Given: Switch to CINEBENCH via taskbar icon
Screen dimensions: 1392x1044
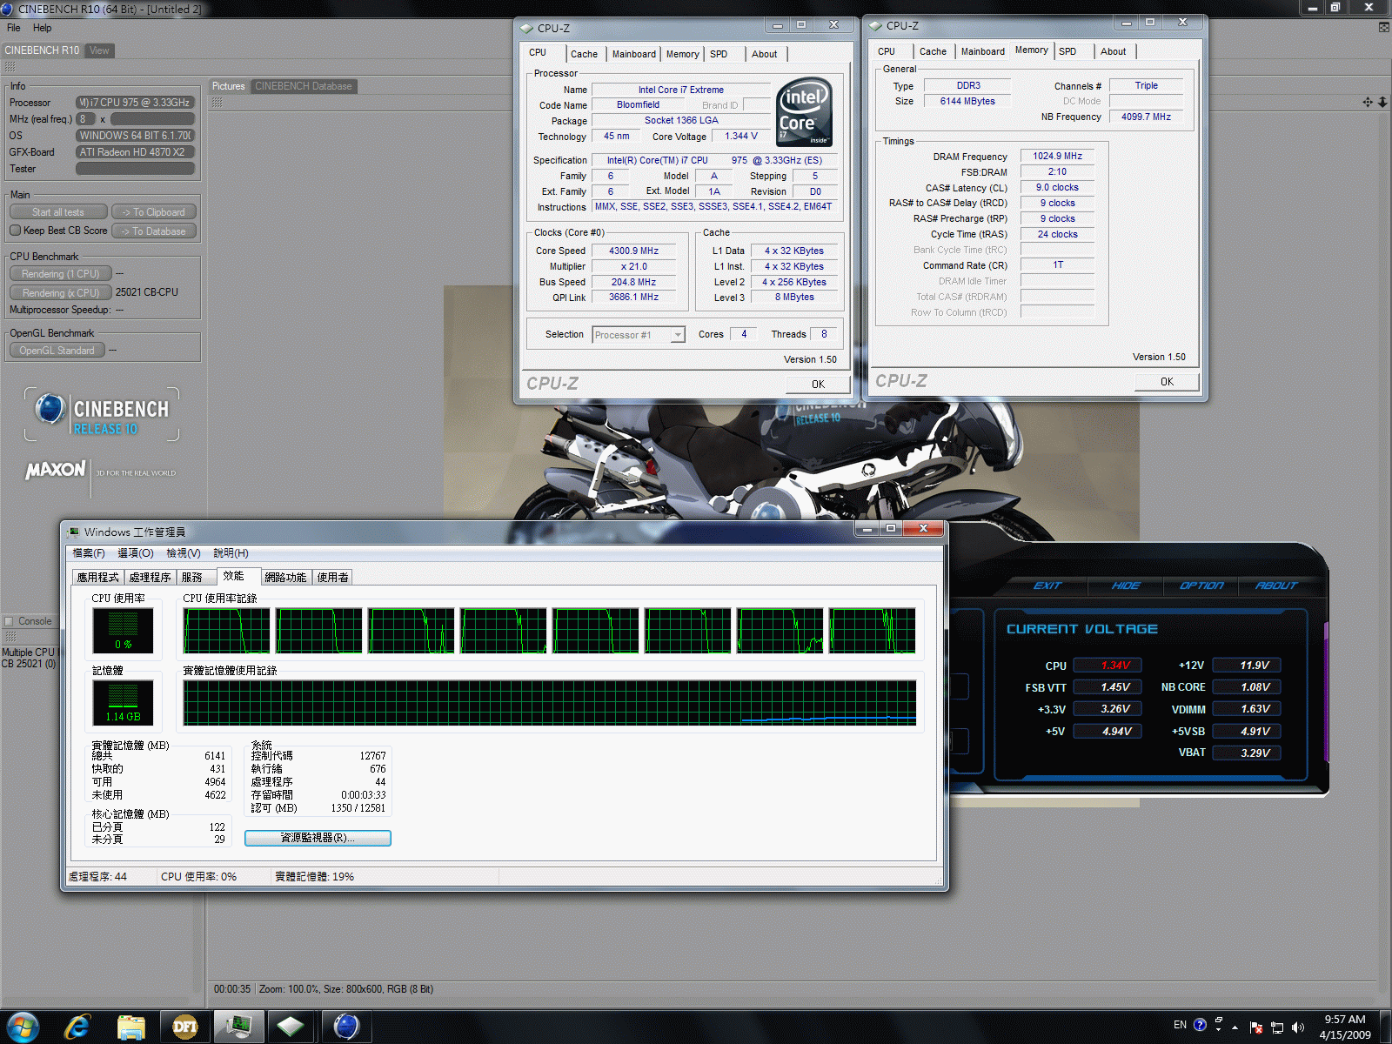Looking at the screenshot, I should pos(345,1027).
